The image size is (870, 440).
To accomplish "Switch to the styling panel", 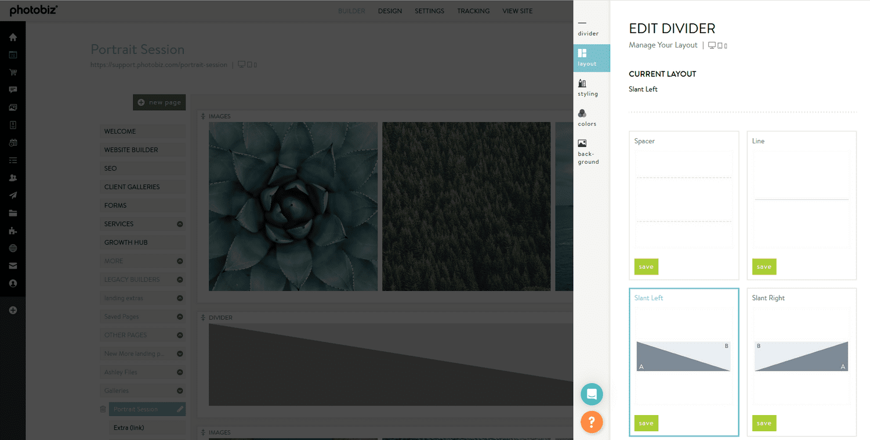I will coord(588,88).
